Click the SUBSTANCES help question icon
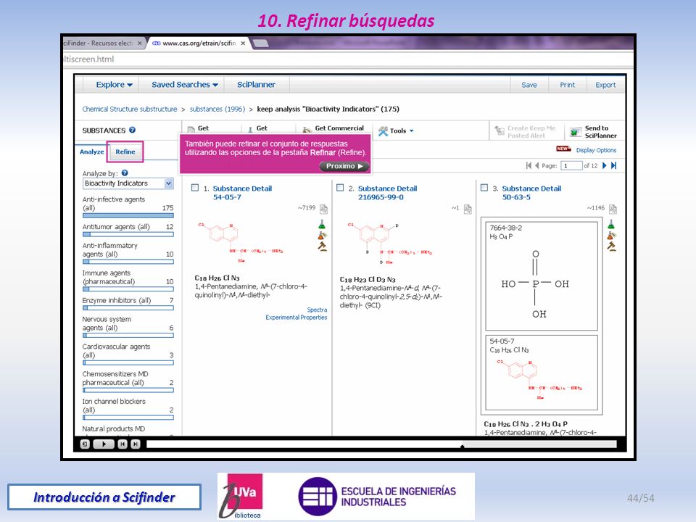This screenshot has height=522, width=696. pos(132,130)
